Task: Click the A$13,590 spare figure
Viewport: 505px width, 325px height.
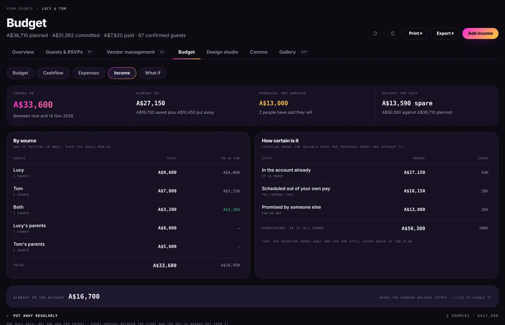Action: pyautogui.click(x=407, y=103)
